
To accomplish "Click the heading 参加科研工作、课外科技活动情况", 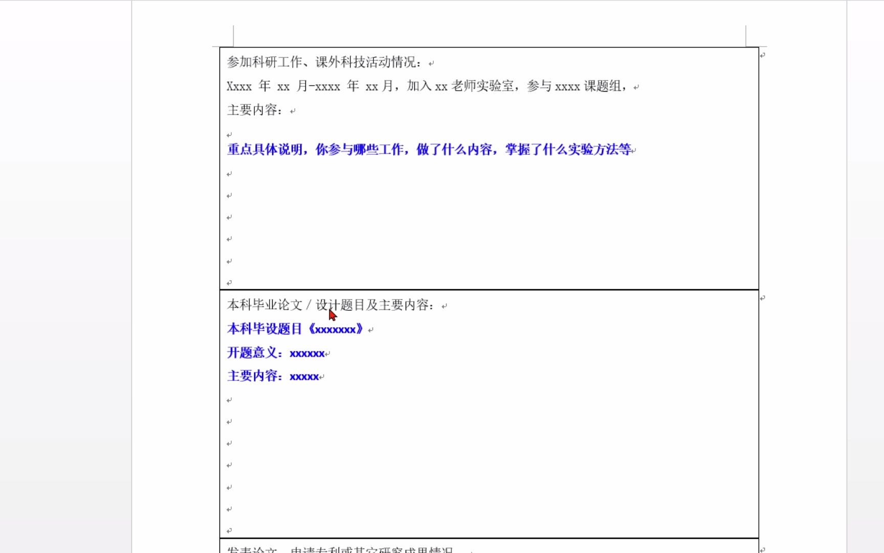I will [x=325, y=62].
